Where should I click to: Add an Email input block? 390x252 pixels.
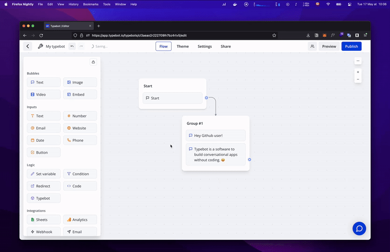(43, 128)
